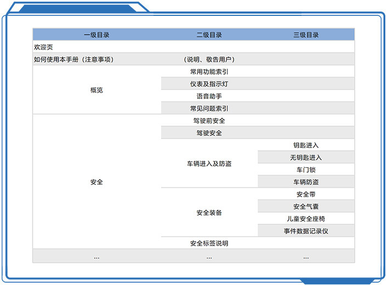Click 驾驶前安全 entry
Screen dimensions: 387x285
pos(209,121)
